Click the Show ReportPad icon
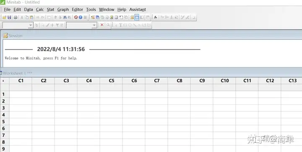302x152 pixels. [116, 17]
